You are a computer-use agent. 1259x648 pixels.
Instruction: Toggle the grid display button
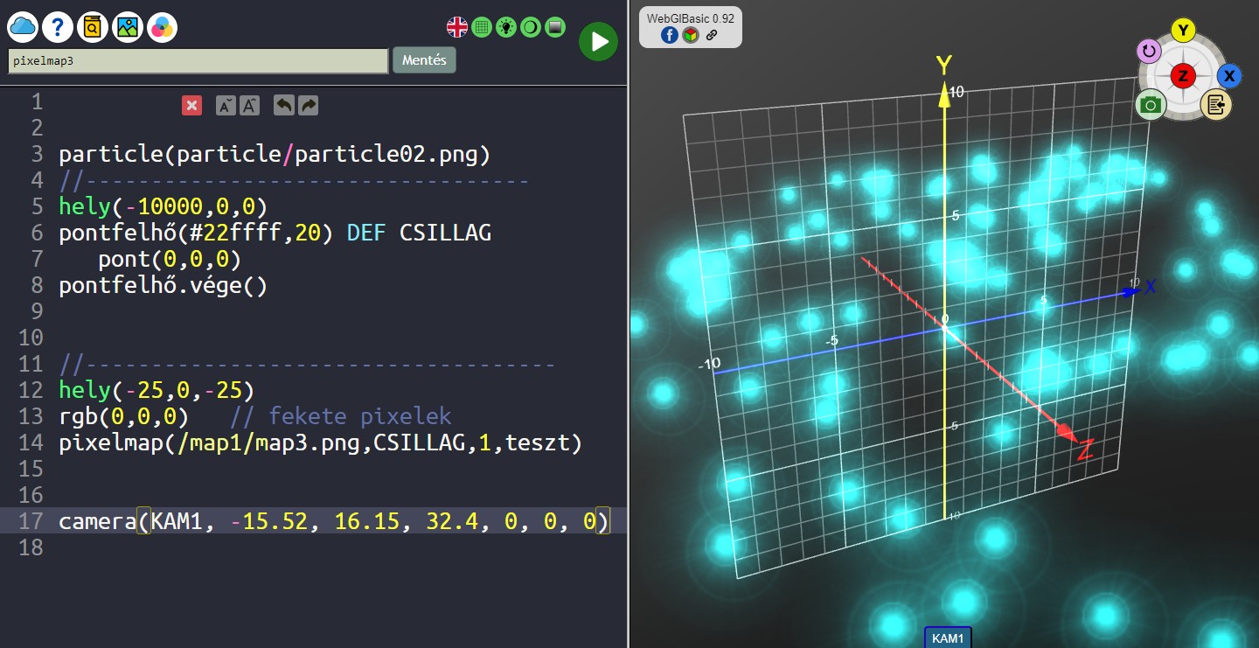tap(481, 27)
